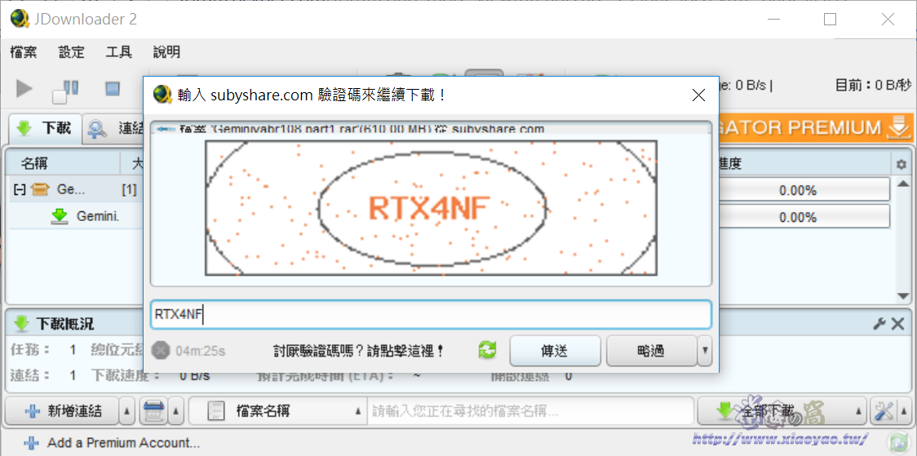Close the 下載概況 overview panel

[897, 323]
